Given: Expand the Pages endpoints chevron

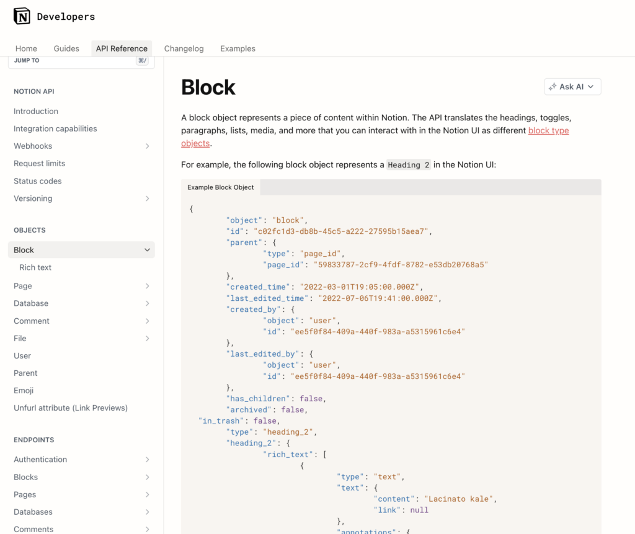Looking at the screenshot, I should pos(148,495).
